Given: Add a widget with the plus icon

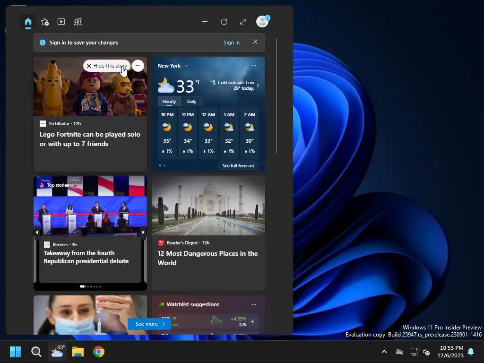Looking at the screenshot, I should 205,22.
